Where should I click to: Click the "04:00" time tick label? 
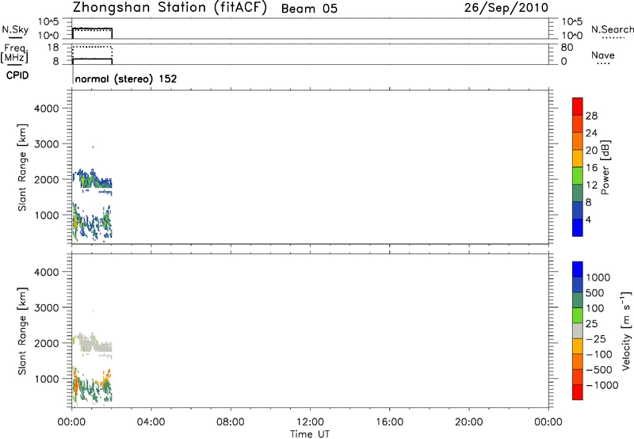(151, 422)
